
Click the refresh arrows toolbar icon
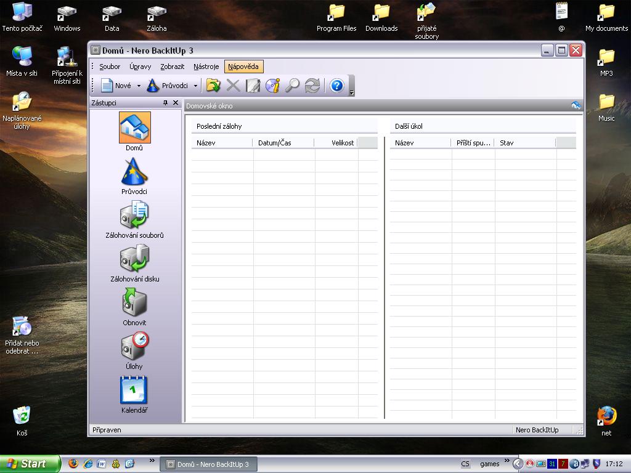(312, 86)
